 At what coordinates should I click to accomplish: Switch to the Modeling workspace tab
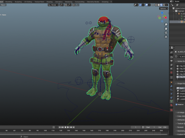tap(8, 2)
